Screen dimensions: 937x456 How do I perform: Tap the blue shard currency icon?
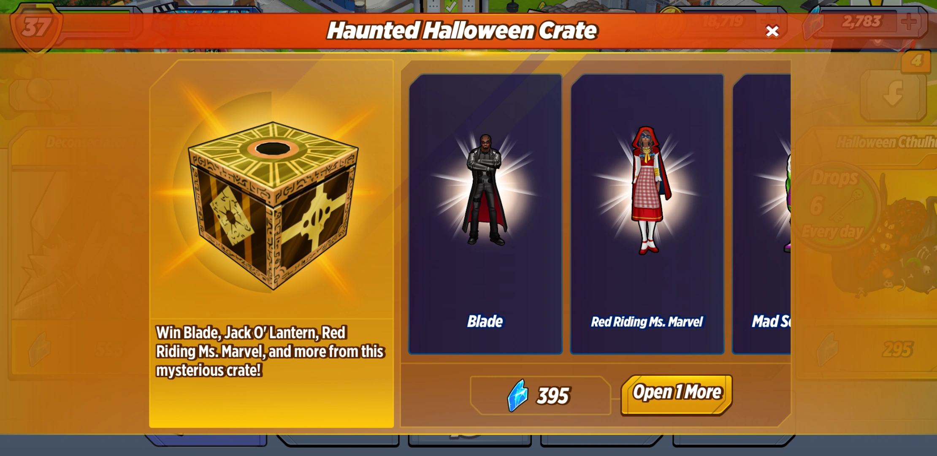click(517, 396)
